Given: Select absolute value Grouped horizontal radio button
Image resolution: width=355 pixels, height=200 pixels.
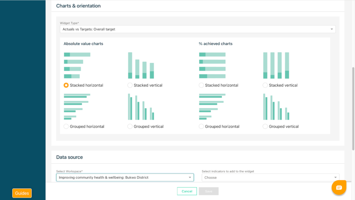Looking at the screenshot, I should click(x=66, y=126).
